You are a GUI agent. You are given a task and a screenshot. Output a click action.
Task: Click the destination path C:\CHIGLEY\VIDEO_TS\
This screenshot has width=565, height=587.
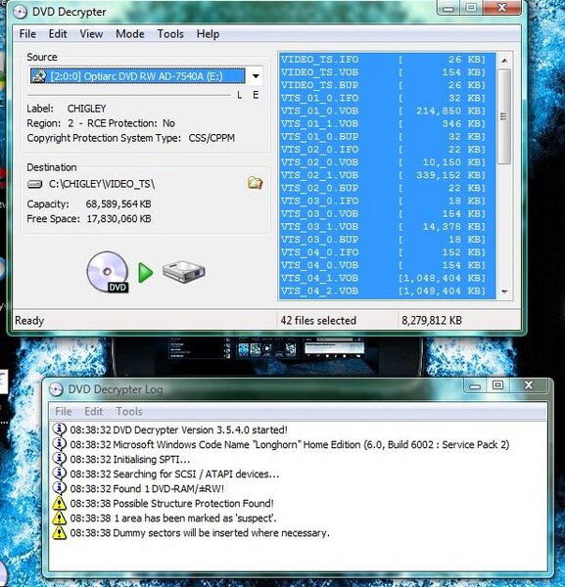(102, 184)
